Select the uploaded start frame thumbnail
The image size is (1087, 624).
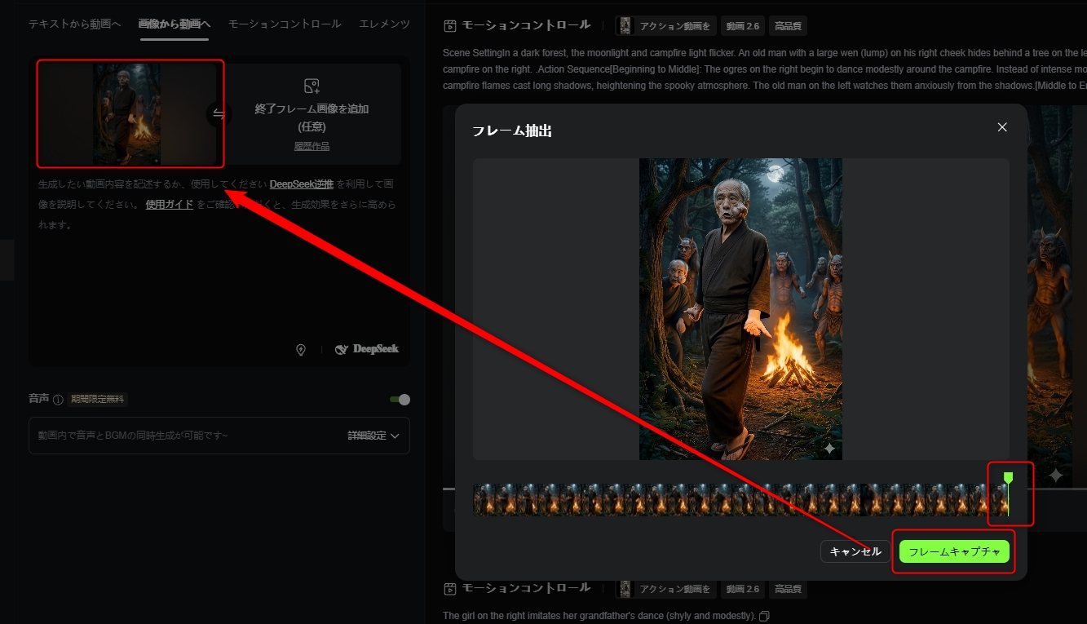(x=126, y=114)
